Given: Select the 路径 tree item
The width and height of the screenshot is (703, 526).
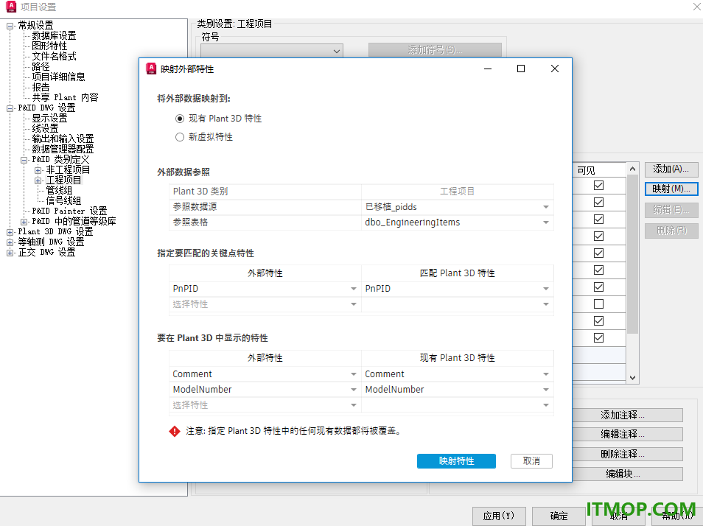Looking at the screenshot, I should coord(41,66).
